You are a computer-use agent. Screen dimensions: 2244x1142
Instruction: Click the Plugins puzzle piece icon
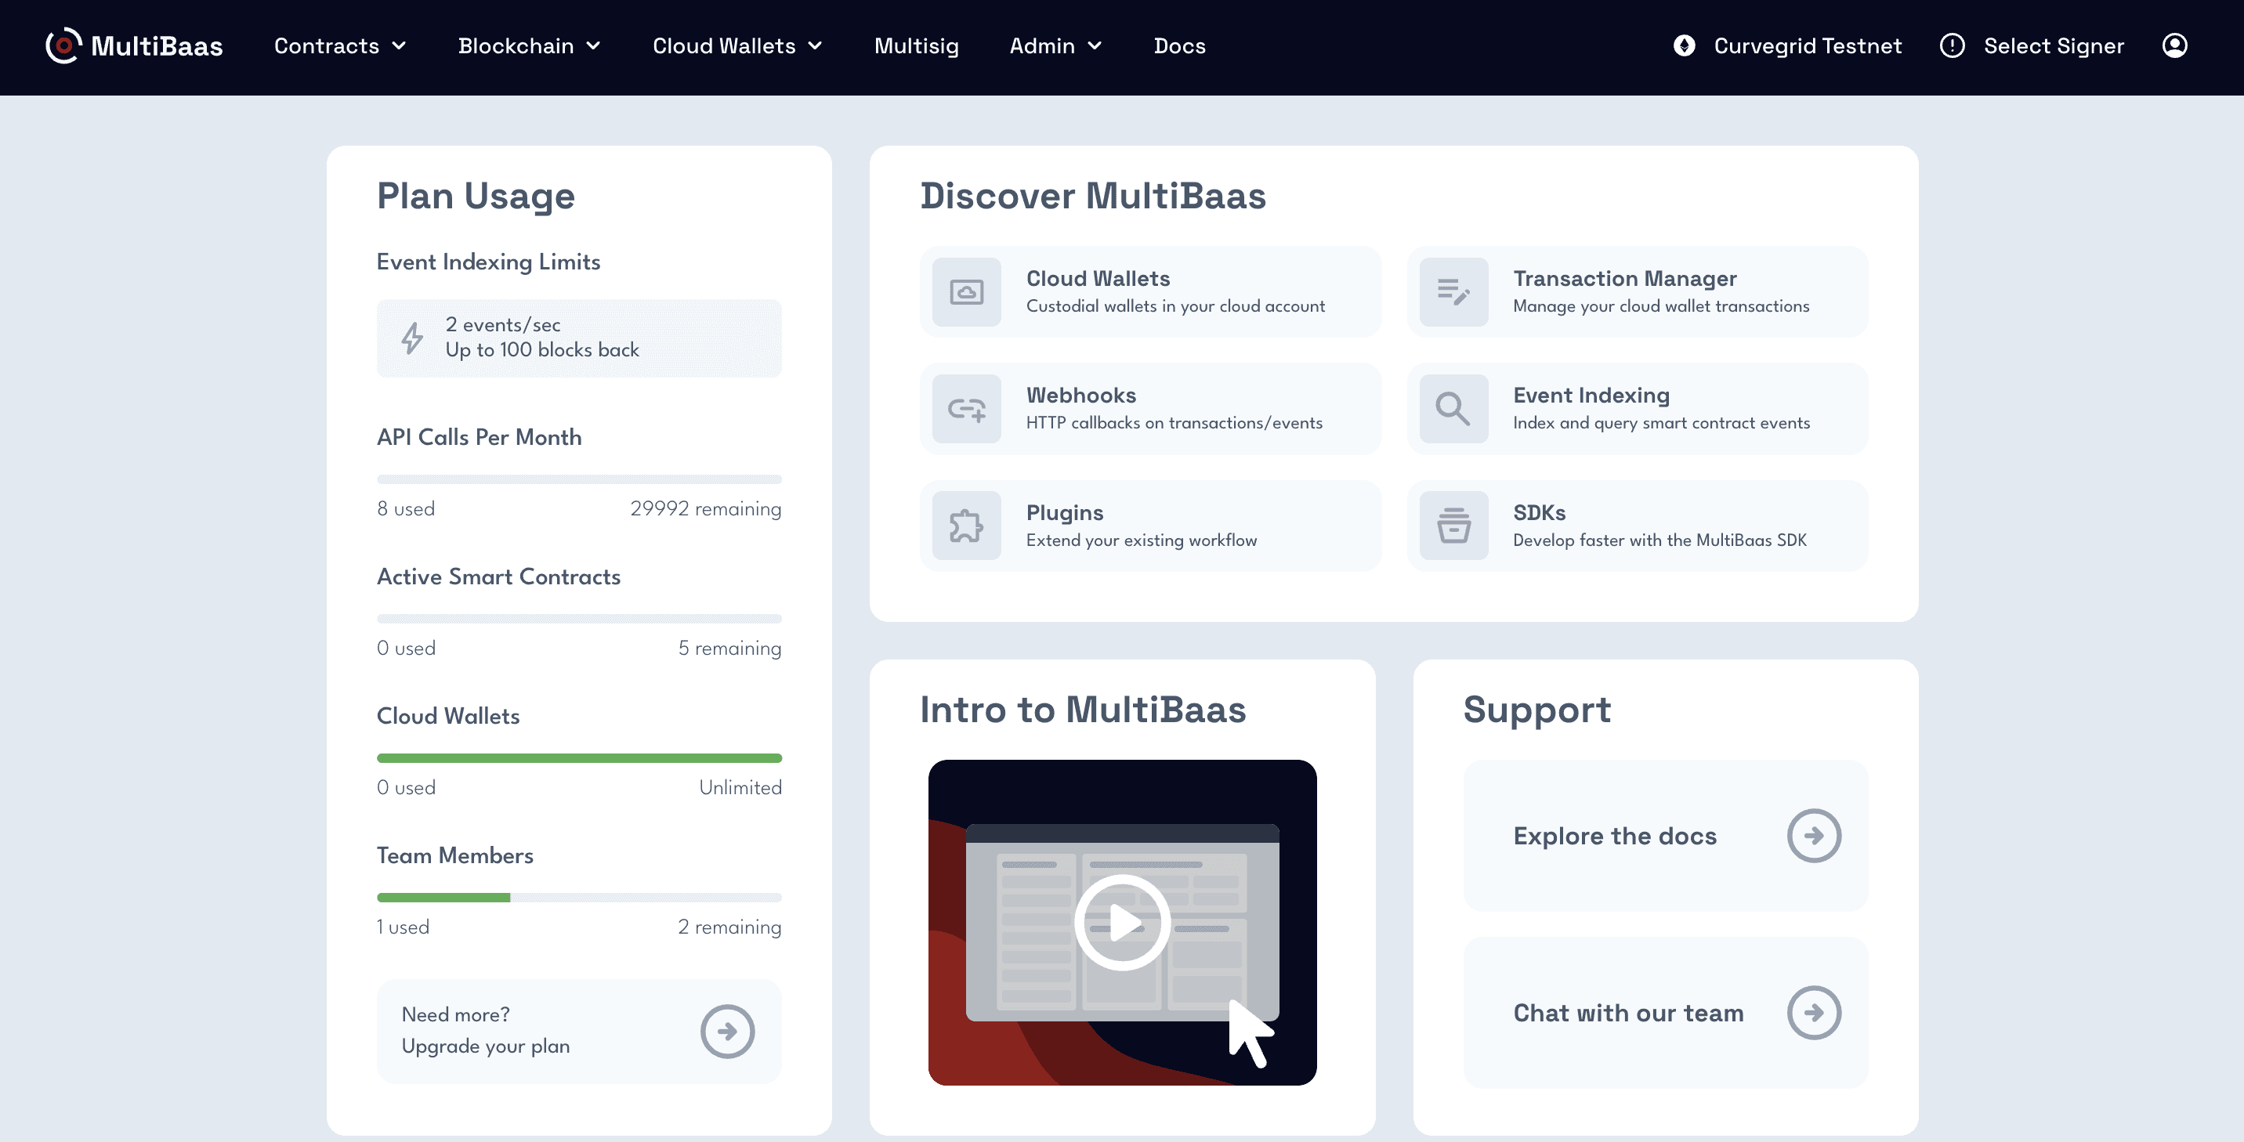[966, 526]
